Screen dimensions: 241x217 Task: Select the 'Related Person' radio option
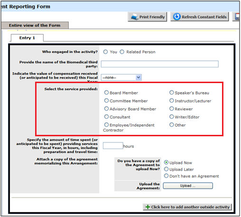[122, 52]
